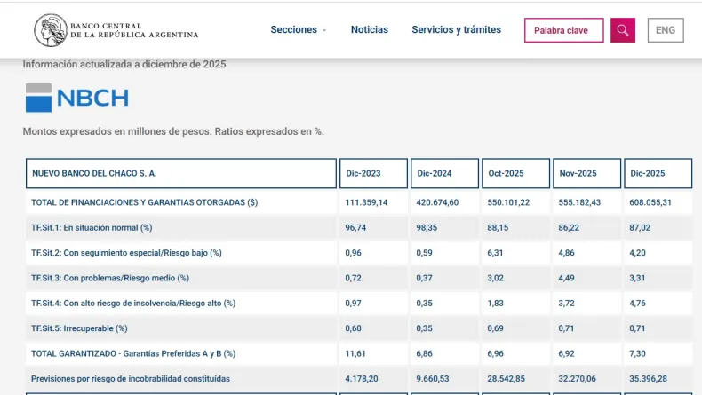Click the Total de financiaciones y garantías row

click(145, 202)
